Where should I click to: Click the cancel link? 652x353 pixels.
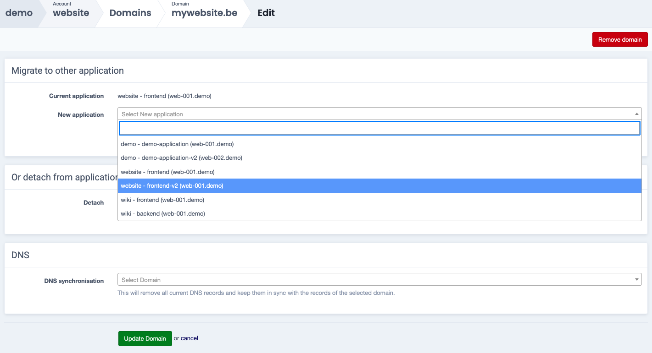(189, 338)
